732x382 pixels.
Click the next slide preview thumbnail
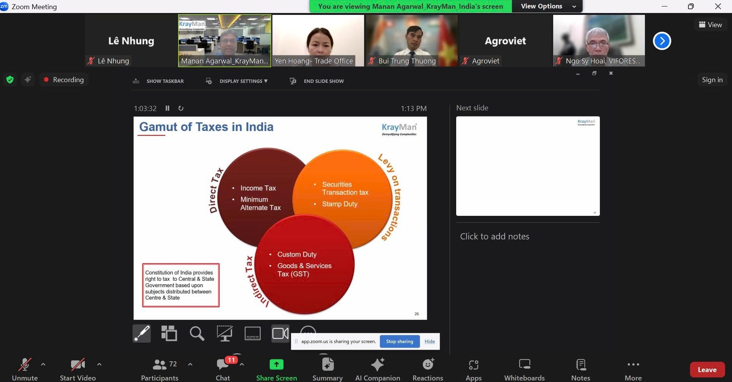click(x=528, y=166)
